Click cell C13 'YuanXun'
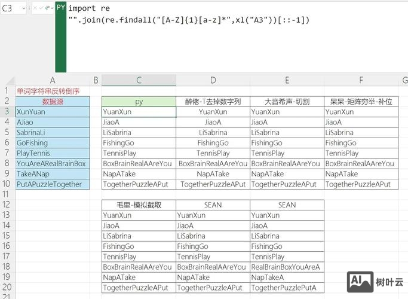The width and height of the screenshot is (408, 299). 139,215
